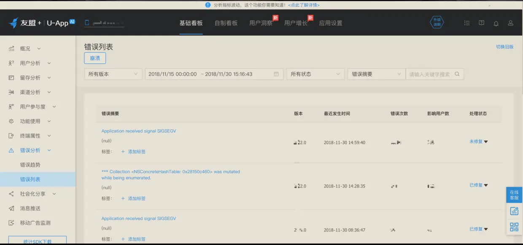
Task: Open the 错误摘要 search type dropdown
Action: [377, 74]
